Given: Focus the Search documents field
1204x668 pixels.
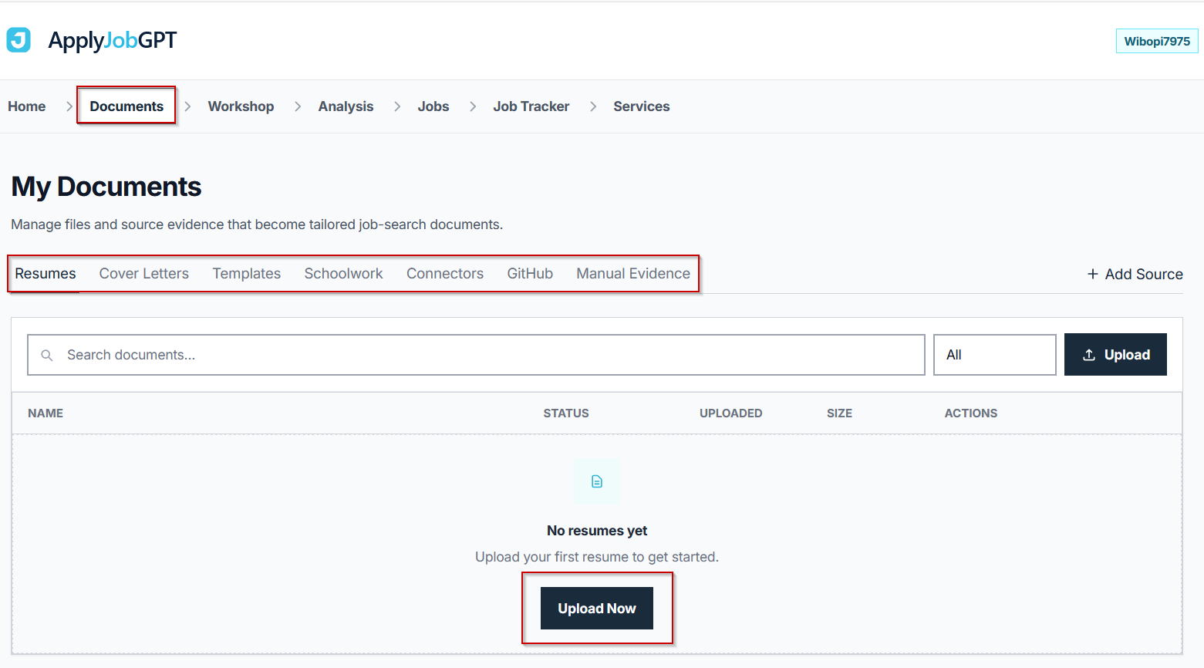Looking at the screenshot, I should [x=476, y=355].
